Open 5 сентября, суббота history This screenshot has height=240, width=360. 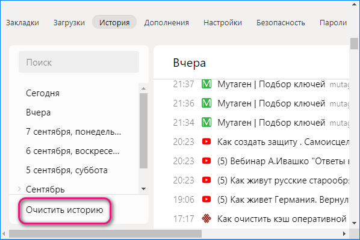[x=67, y=170]
